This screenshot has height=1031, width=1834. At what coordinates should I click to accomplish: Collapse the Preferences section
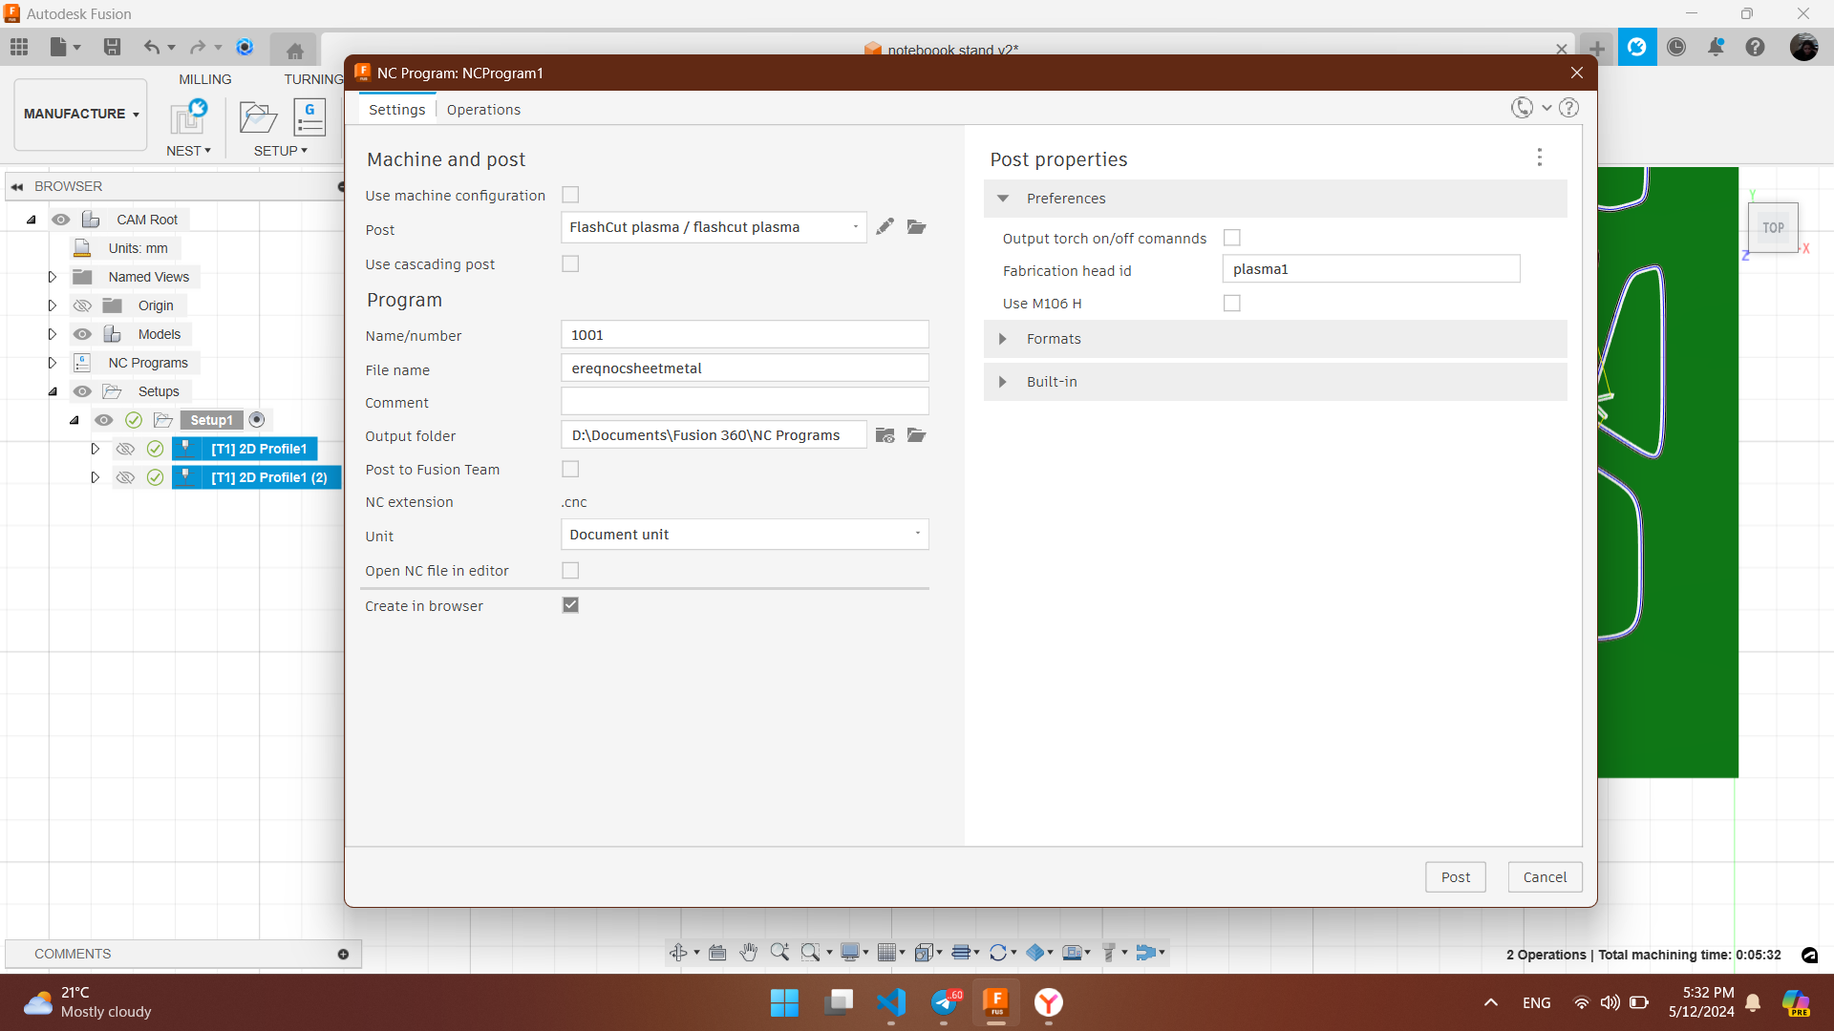tap(1003, 199)
